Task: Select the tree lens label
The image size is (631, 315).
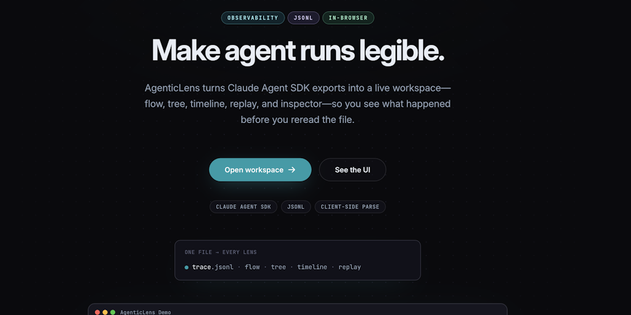Action: 279,267
